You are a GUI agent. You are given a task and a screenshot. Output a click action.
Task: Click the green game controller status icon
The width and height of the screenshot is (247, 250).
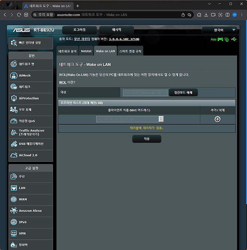coord(220,39)
